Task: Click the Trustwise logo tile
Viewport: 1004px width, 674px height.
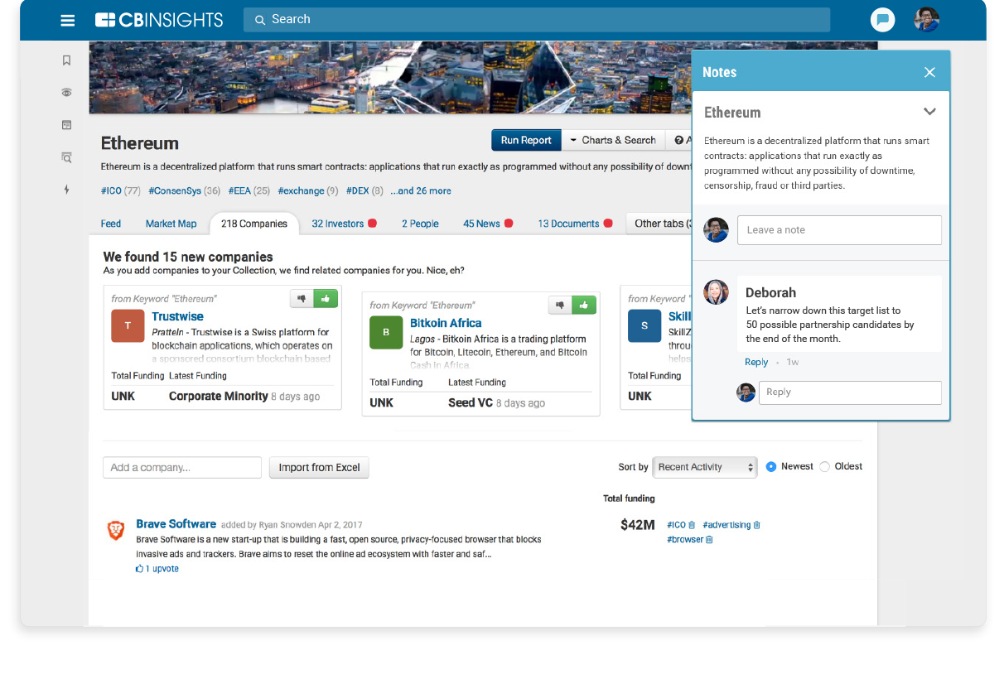Action: pos(128,325)
